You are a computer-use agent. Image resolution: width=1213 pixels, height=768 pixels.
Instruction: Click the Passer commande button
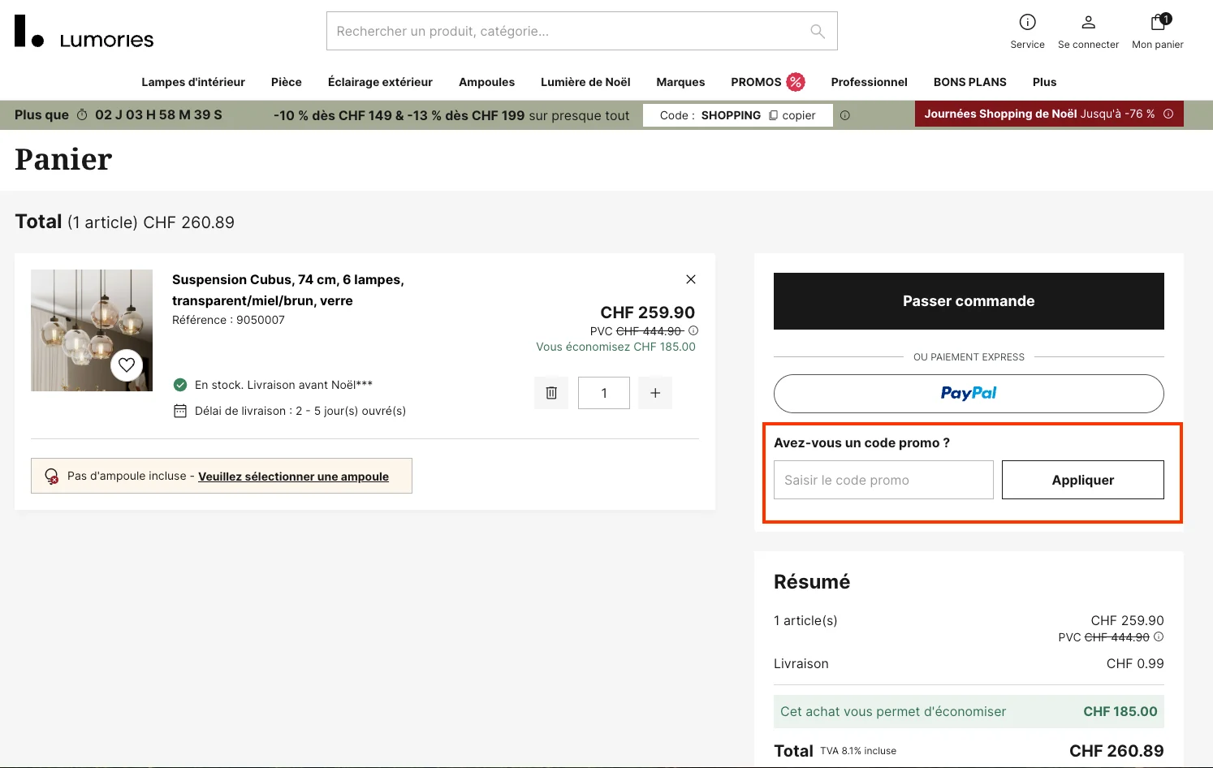coord(968,300)
